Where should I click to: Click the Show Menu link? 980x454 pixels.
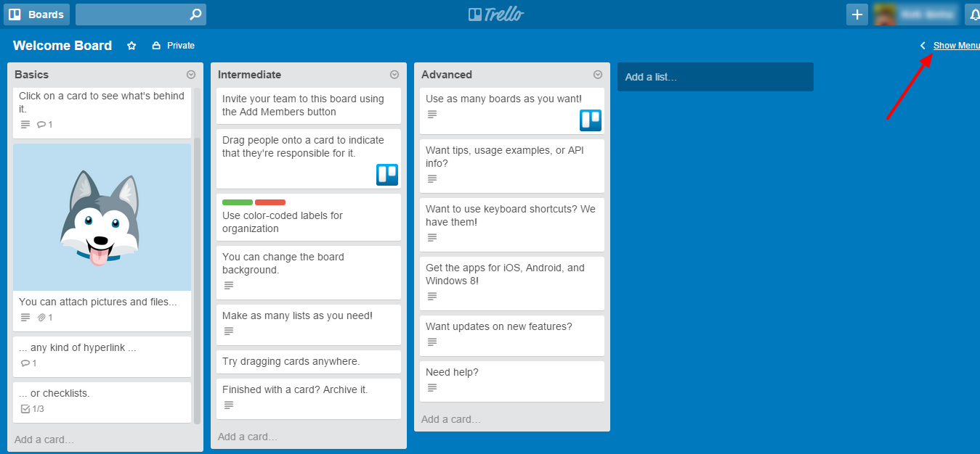(956, 46)
